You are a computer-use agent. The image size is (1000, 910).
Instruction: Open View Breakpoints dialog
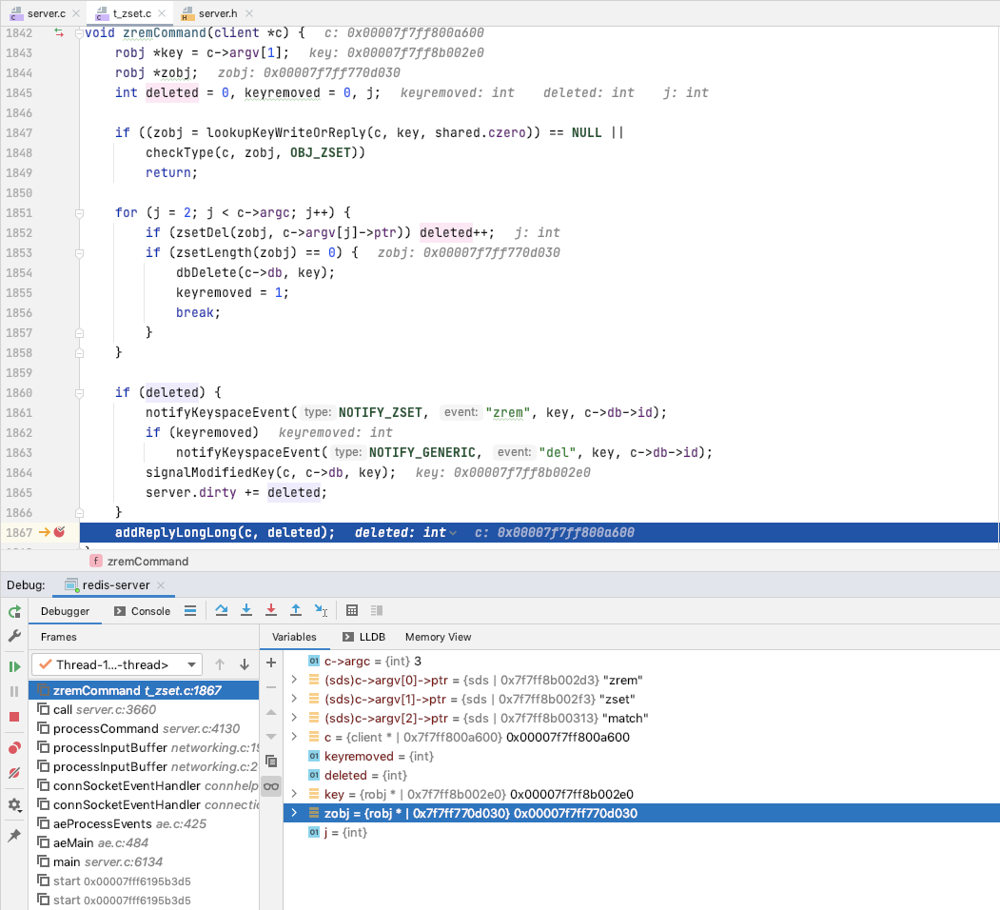tap(14, 748)
